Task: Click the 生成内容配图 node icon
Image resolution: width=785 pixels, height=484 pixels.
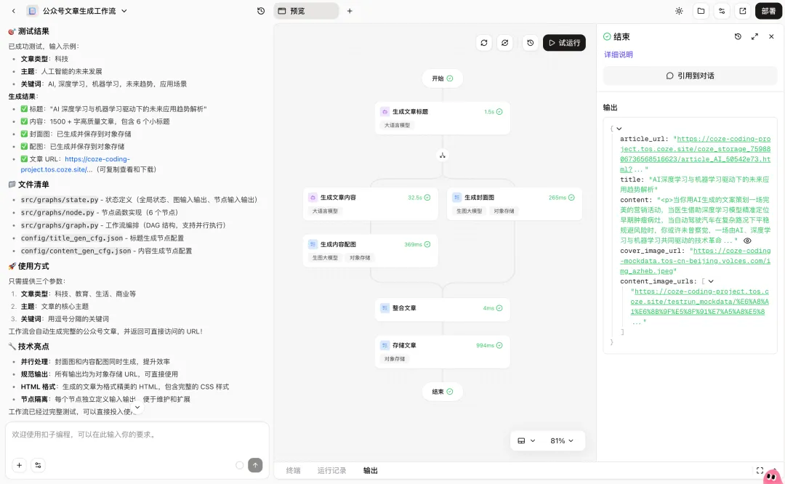Action: pos(313,244)
